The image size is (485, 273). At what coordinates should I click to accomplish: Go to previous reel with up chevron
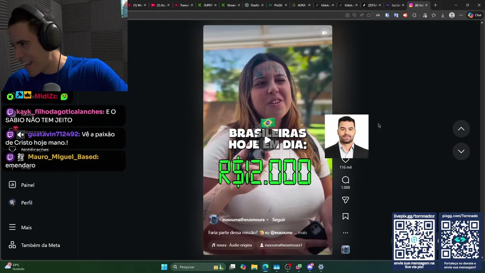coord(461,129)
